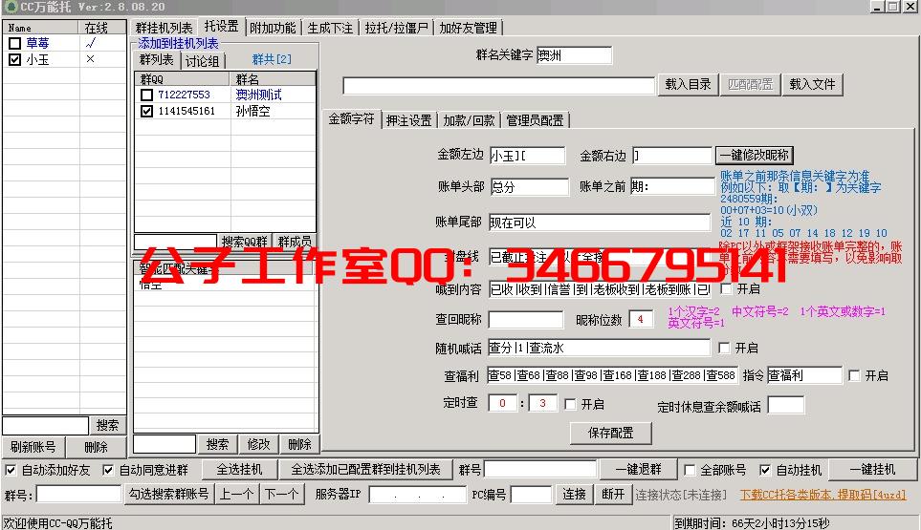Select group name 澳洲测试 in list
This screenshot has width=921, height=530.
coord(258,95)
